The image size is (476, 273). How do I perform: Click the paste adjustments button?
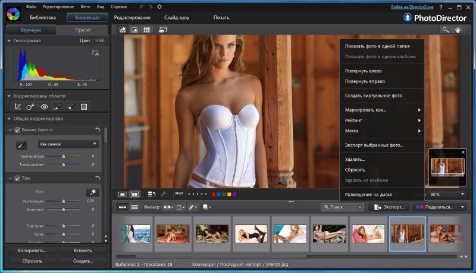point(83,250)
